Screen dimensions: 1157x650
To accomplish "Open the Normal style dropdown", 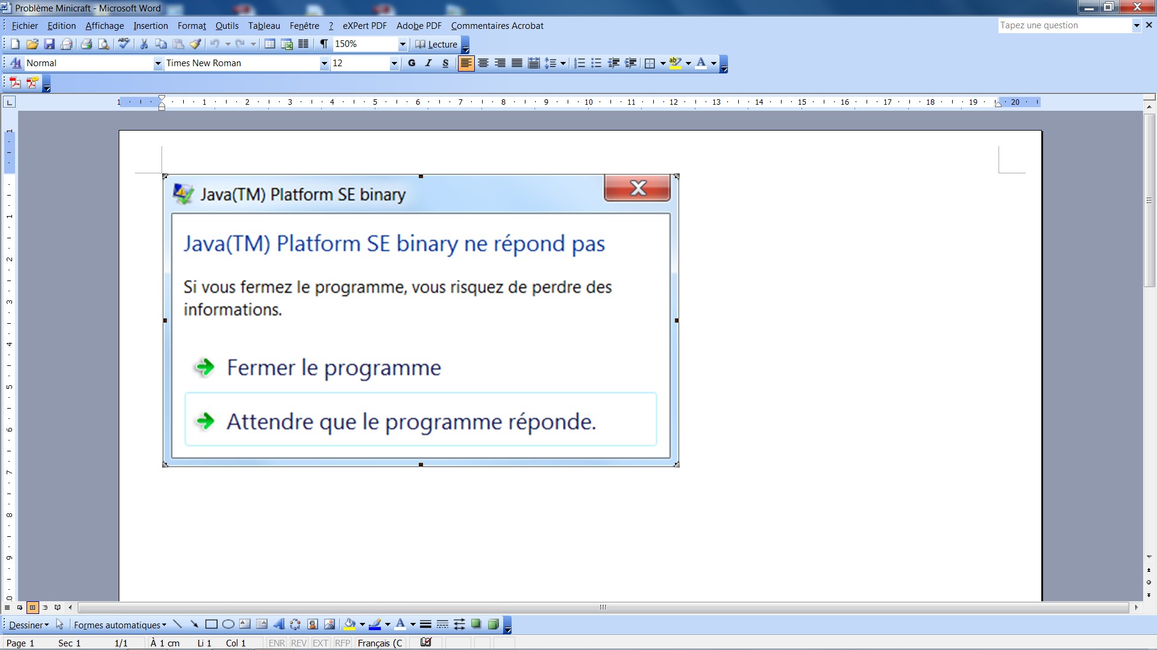I will [x=158, y=63].
